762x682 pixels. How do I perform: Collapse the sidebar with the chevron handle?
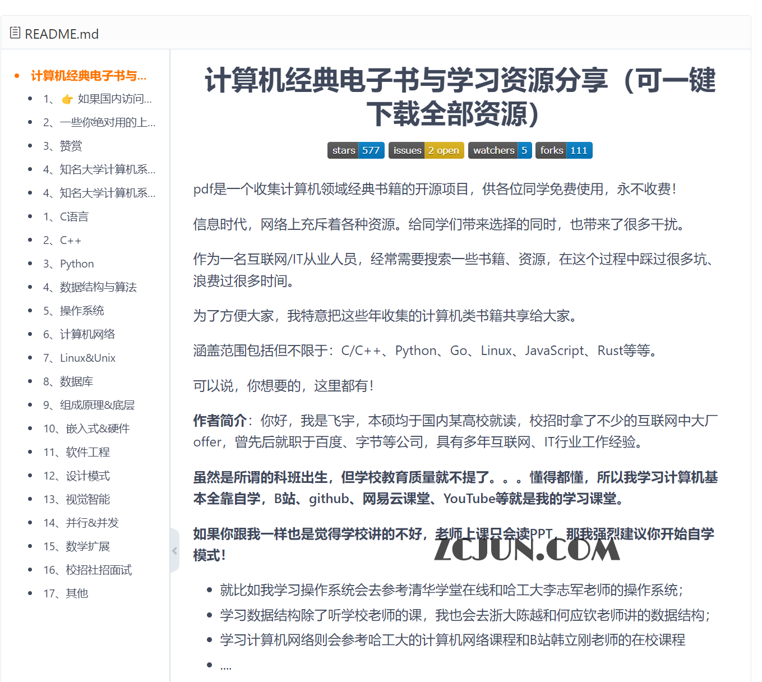pos(174,551)
